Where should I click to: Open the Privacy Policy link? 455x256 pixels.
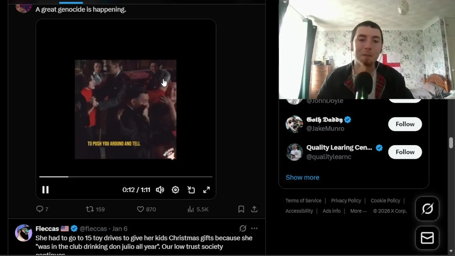[x=346, y=201]
